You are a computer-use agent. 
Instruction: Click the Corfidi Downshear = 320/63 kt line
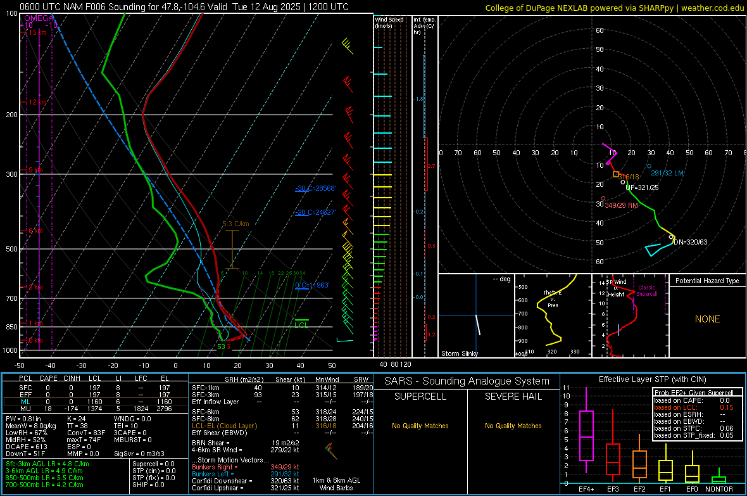246,481
